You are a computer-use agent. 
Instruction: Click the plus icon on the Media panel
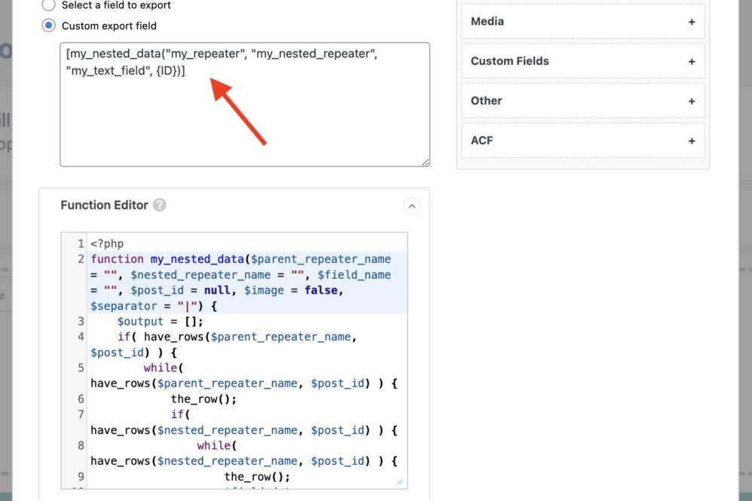pos(692,22)
